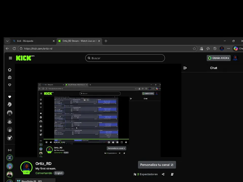Open the fifth channel avatar in sidebar
243x182 pixels.
[10, 138]
